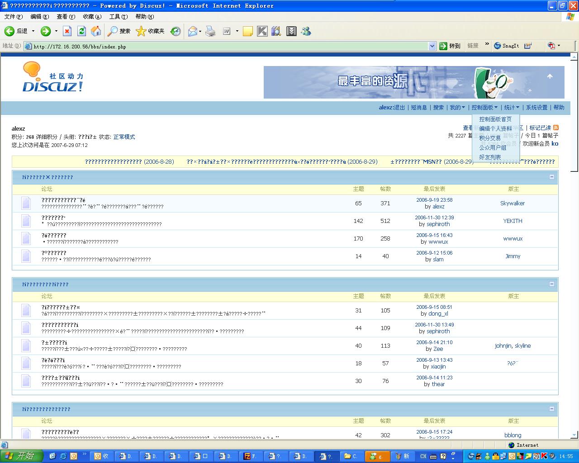Go forward with the green Forward arrow
Viewport: 579px width, 463px height.
(46, 31)
